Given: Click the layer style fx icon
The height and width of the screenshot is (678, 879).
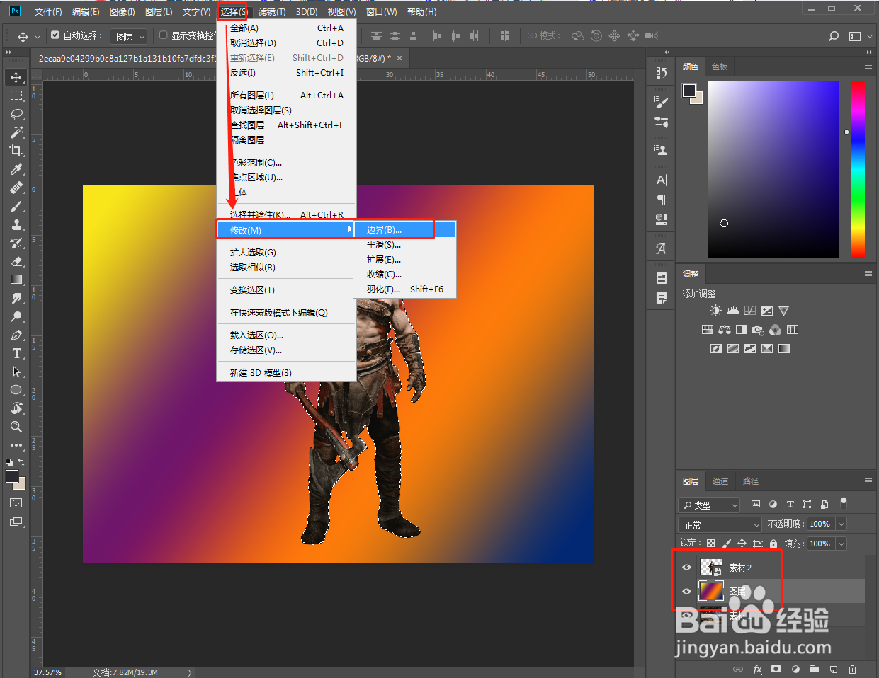Looking at the screenshot, I should click(x=757, y=669).
